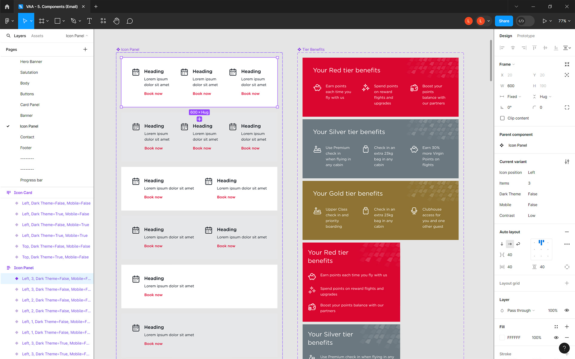
Task: Add a new page with plus icon
Action: pos(85,49)
